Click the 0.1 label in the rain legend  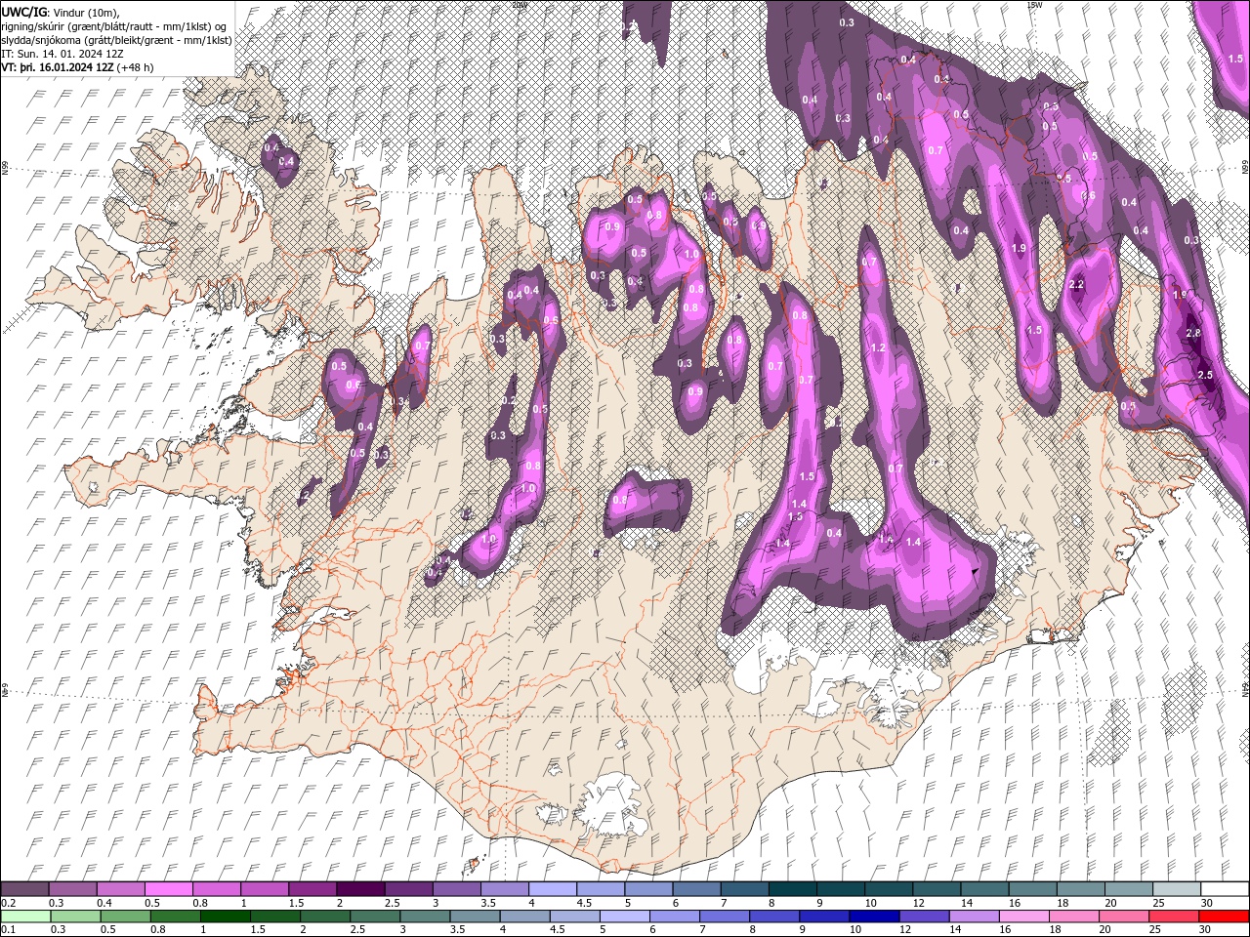[x=8, y=930]
